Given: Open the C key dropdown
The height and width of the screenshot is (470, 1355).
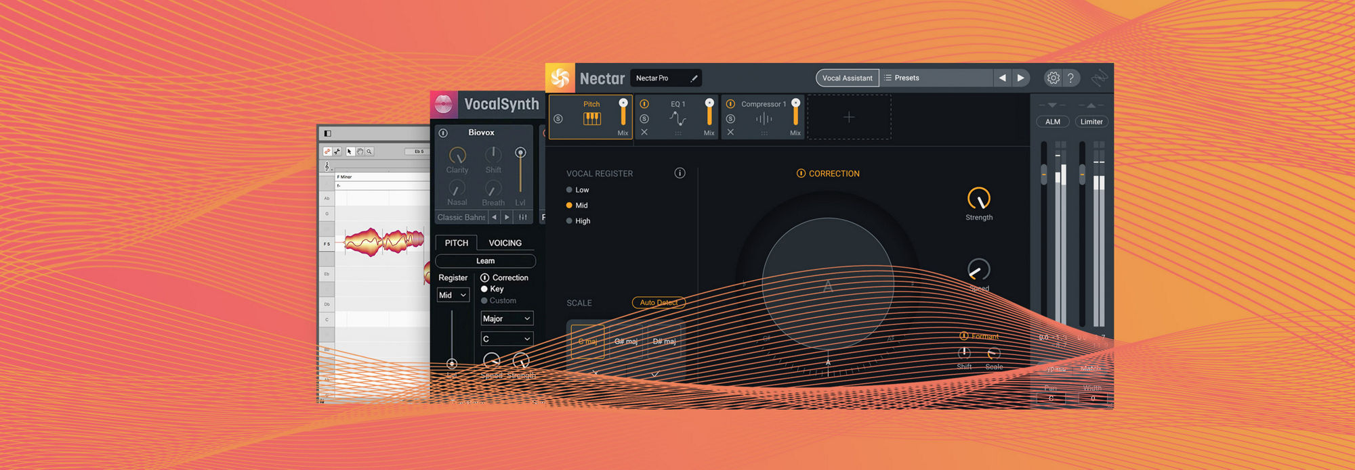Looking at the screenshot, I should [x=507, y=339].
